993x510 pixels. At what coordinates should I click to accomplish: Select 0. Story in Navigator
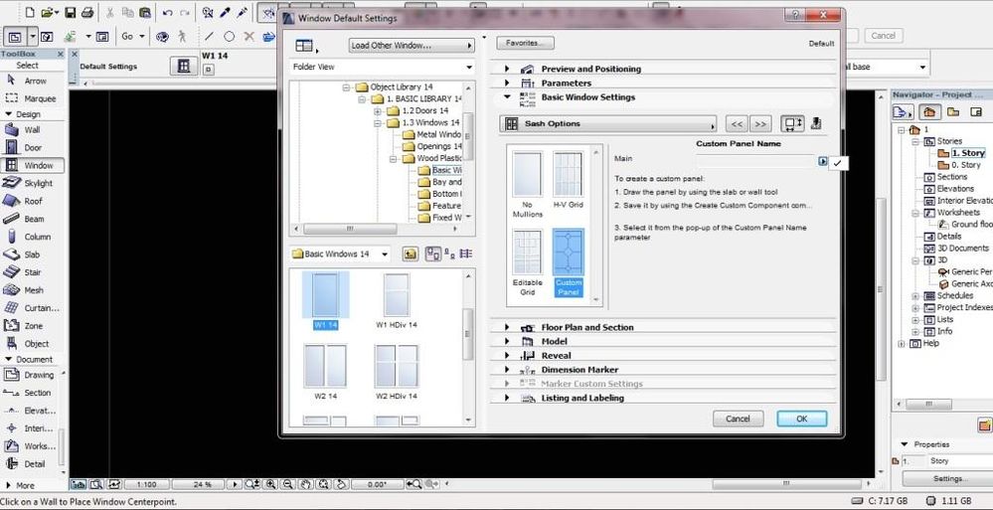[x=959, y=165]
